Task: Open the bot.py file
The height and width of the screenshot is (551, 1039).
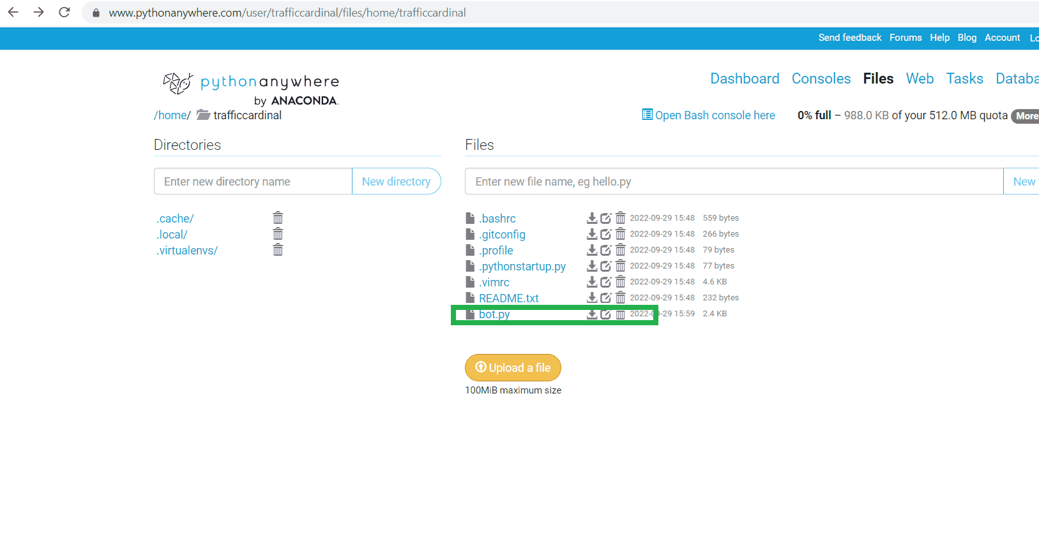Action: point(494,314)
